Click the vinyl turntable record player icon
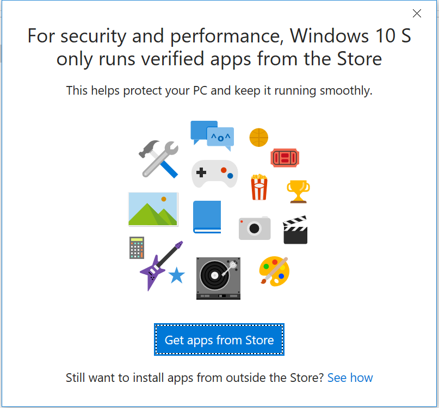439x408 pixels. pos(218,279)
